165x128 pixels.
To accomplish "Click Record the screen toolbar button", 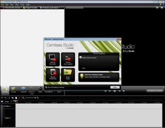I will [x=11, y=8].
